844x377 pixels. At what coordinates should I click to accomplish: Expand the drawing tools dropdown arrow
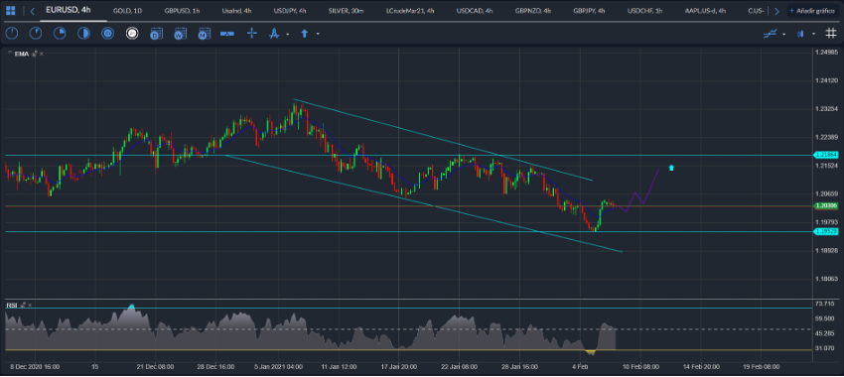pos(287,34)
